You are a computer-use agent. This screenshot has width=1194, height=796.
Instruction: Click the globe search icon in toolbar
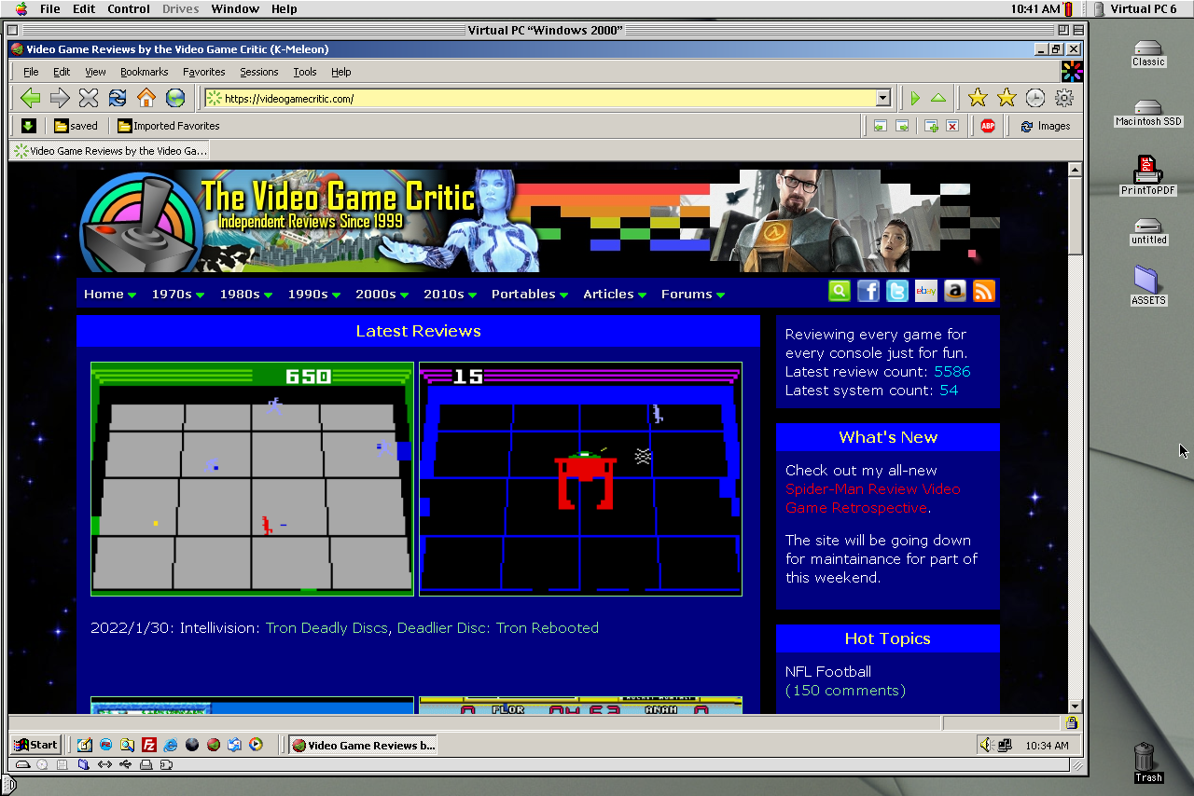click(175, 98)
